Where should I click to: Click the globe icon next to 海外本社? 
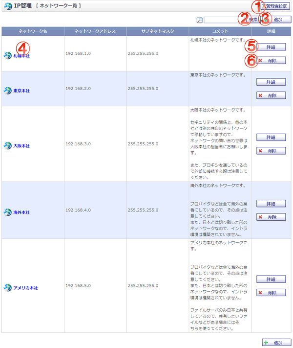click(7, 212)
